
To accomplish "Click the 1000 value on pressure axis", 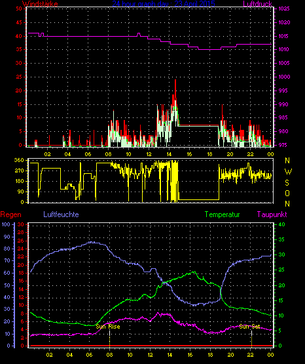I will (284, 77).
